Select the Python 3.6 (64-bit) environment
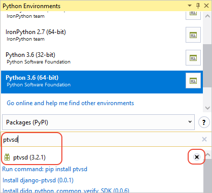The image size is (212, 193). pos(102,82)
